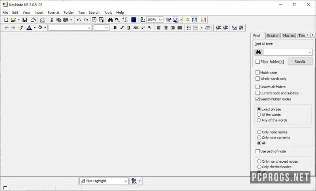The height and width of the screenshot is (191, 316).
Task: Click the Find Next binoculars-arrow icon
Action: click(x=117, y=20)
